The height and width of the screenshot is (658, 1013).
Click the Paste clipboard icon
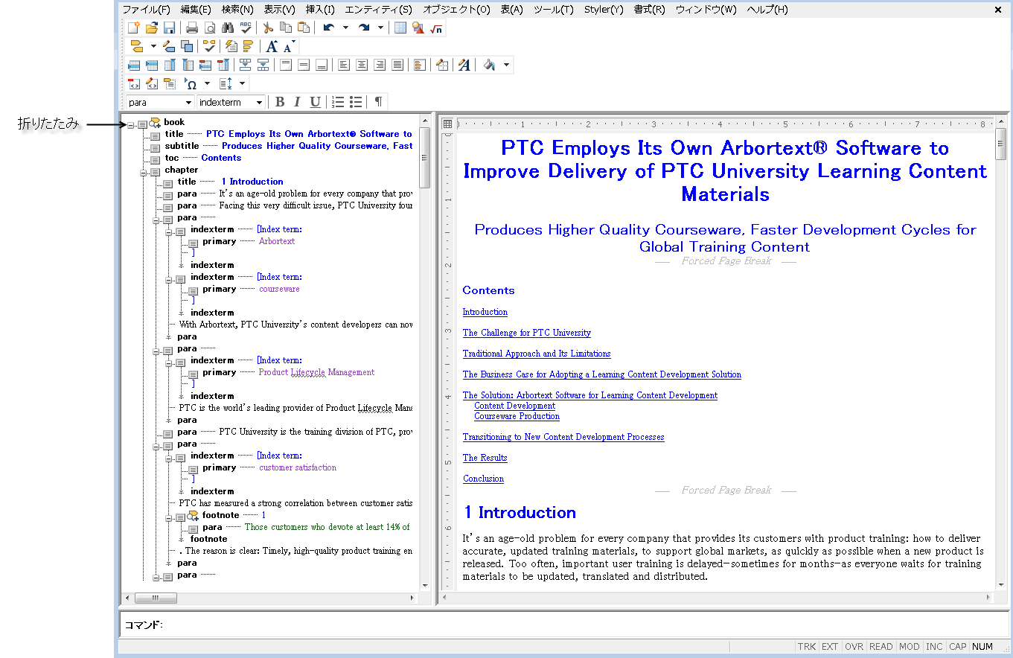pos(304,28)
